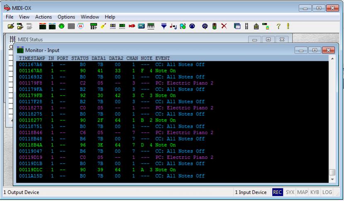Click the 'C 3 Note On' event text
This screenshot has height=201, width=344.
[158, 96]
